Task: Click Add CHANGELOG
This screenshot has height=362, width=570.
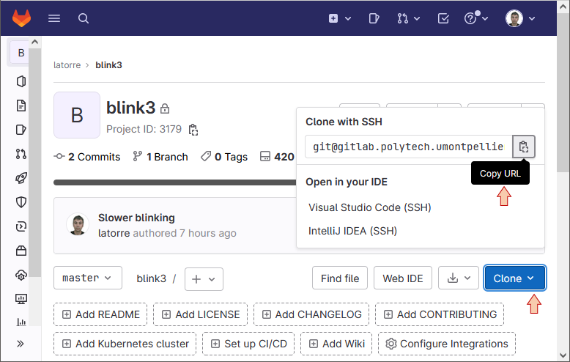Action: pyautogui.click(x=311, y=314)
